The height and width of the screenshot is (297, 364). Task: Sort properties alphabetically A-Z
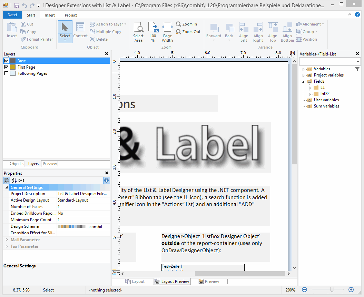[14, 180]
